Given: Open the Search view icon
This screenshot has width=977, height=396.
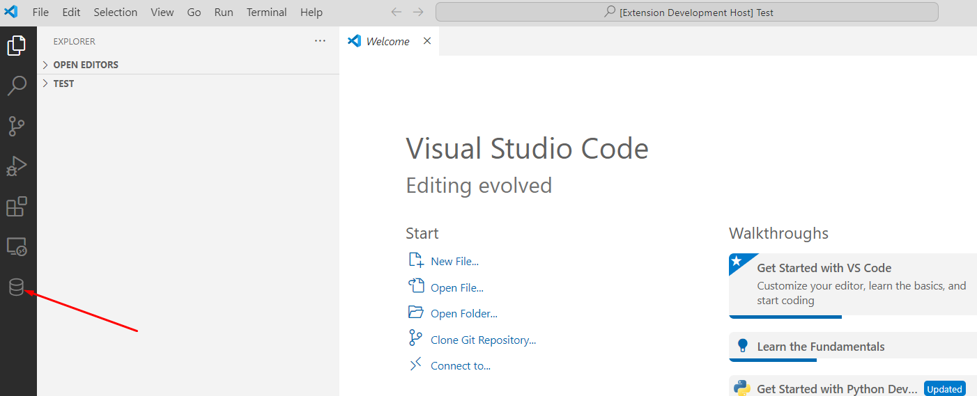Looking at the screenshot, I should click(x=17, y=86).
